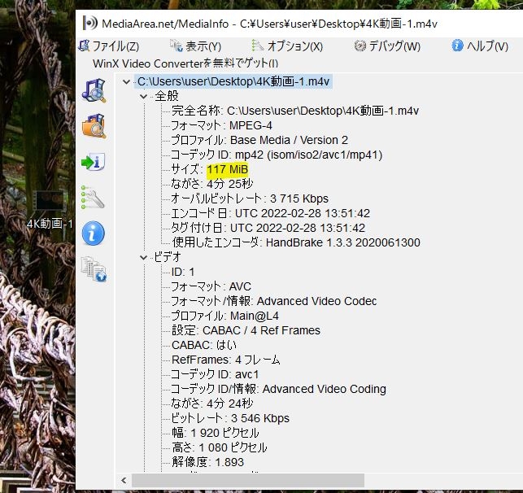Select the RefFrames: 4 フレーム row
This screenshot has width=523, height=493.
[x=226, y=360]
